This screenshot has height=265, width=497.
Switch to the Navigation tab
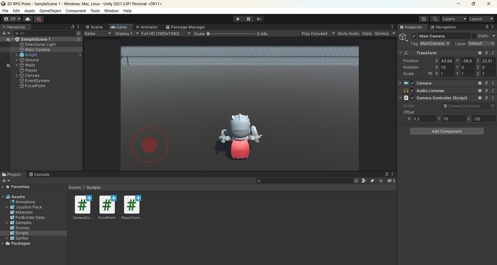pyautogui.click(x=443, y=27)
